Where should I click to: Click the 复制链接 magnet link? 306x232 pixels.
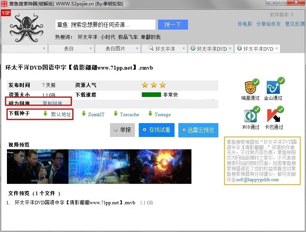point(52,103)
